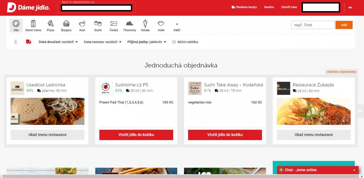The image size is (364, 178).
Task: Click the Restaurace Zubajda logo
Action: pos(284,88)
